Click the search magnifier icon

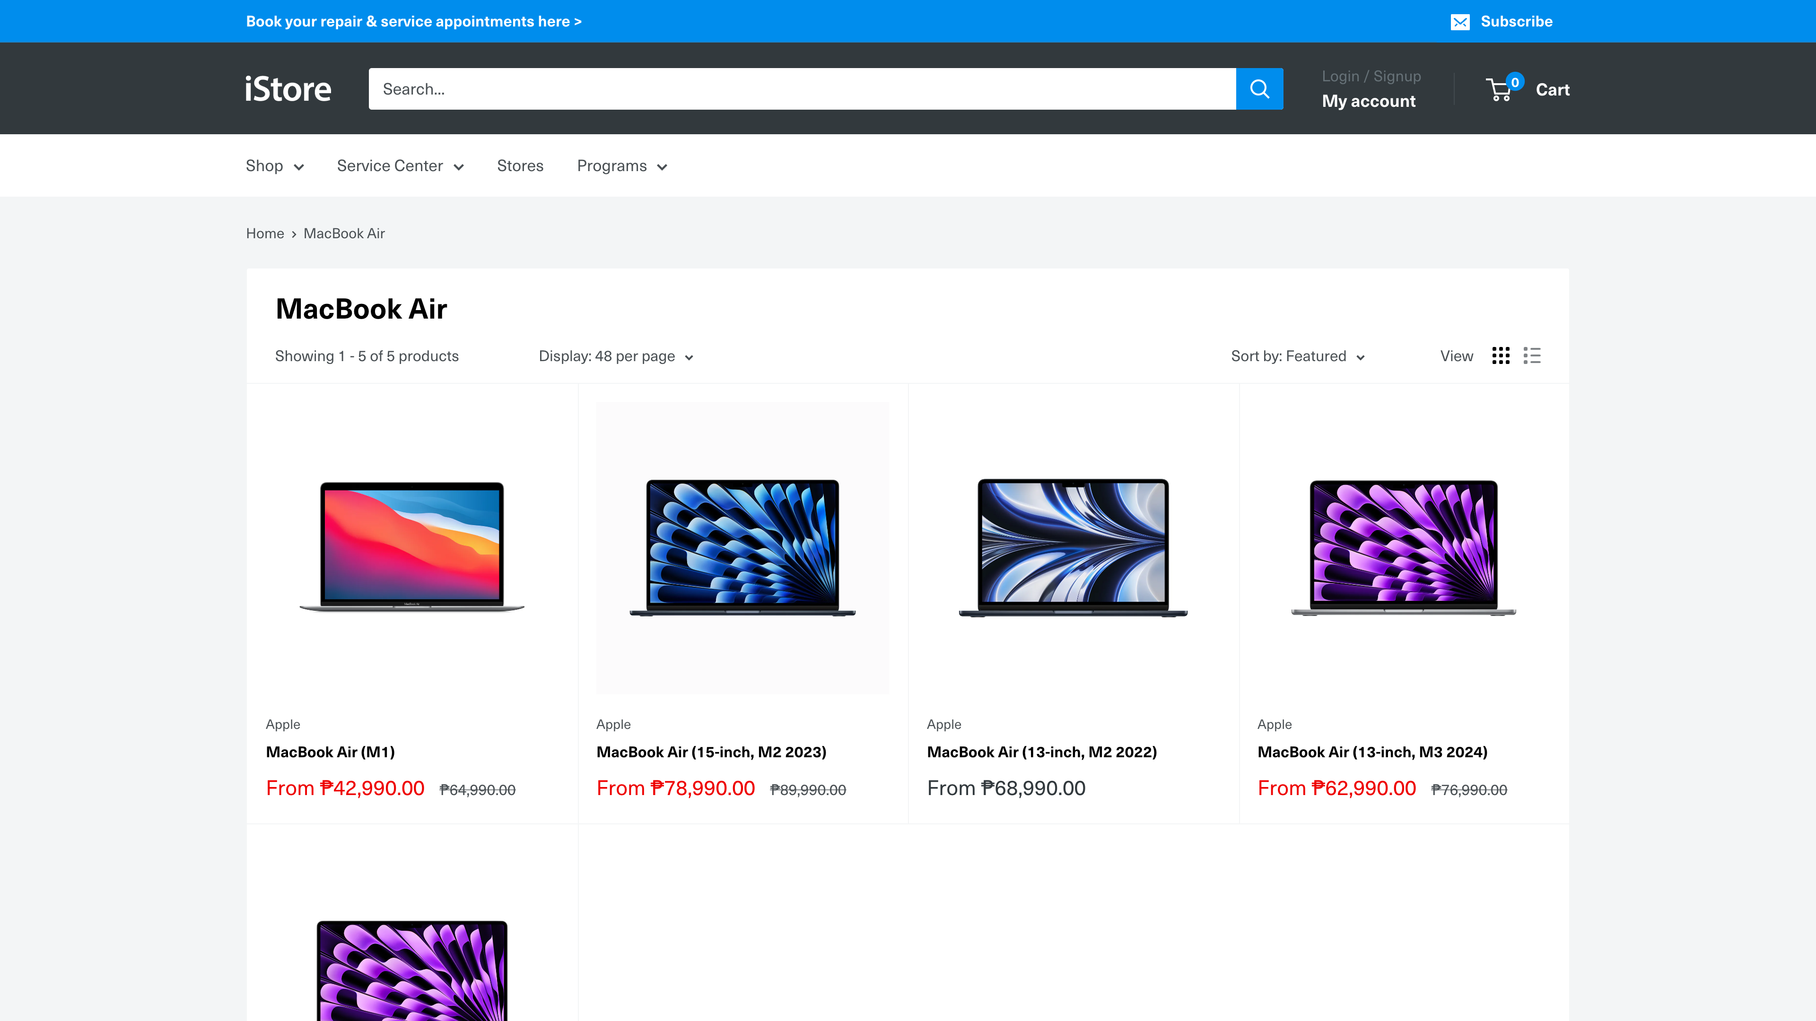[x=1260, y=89]
